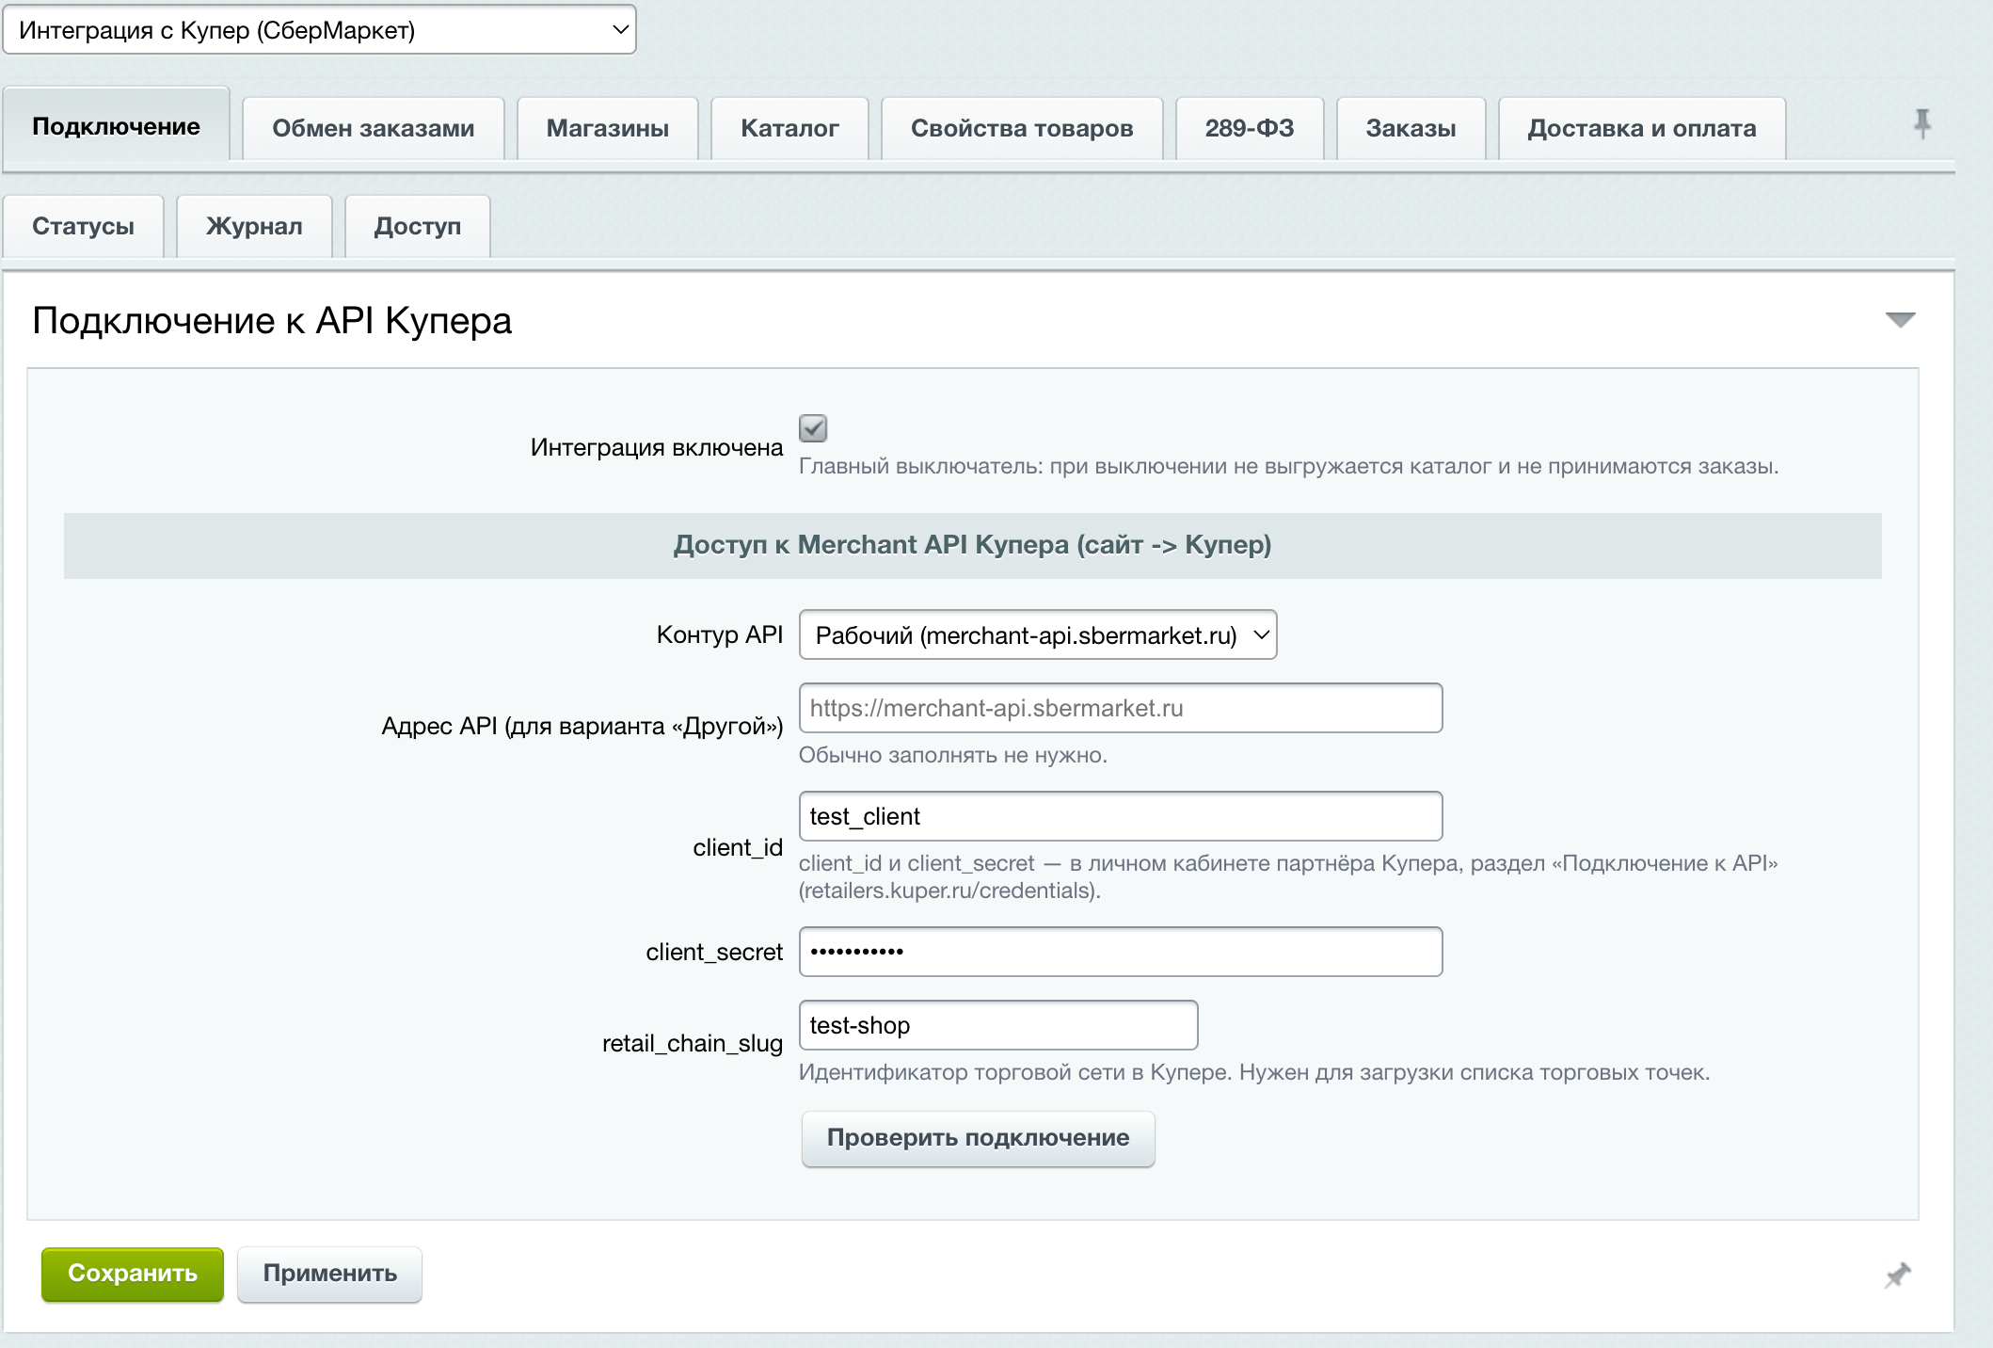Click the Применить button
1993x1348 pixels.
point(329,1274)
